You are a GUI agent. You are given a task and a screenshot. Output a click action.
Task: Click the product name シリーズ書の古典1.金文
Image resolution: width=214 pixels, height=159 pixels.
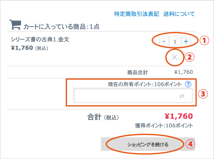click(x=40, y=40)
